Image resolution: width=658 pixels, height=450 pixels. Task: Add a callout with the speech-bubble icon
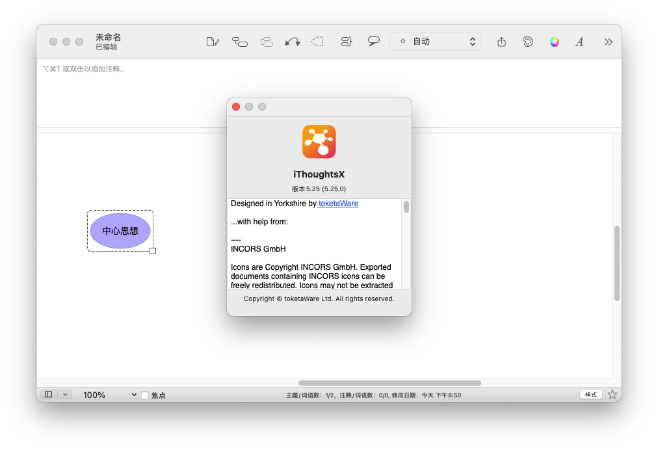point(373,41)
